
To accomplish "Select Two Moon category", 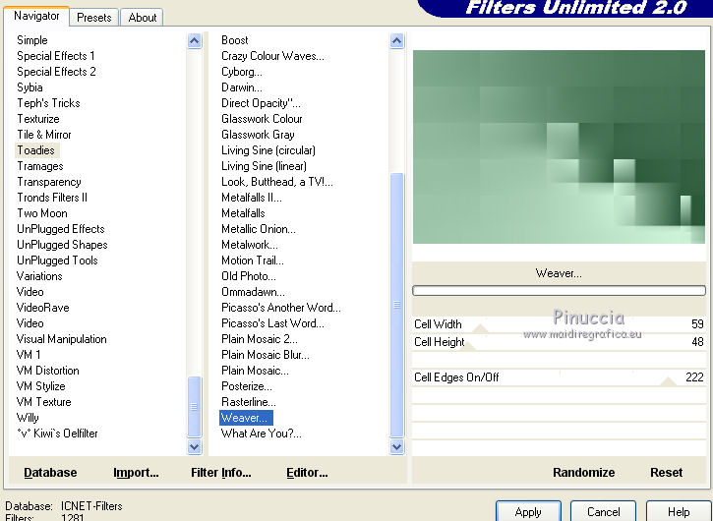I will (x=42, y=213).
